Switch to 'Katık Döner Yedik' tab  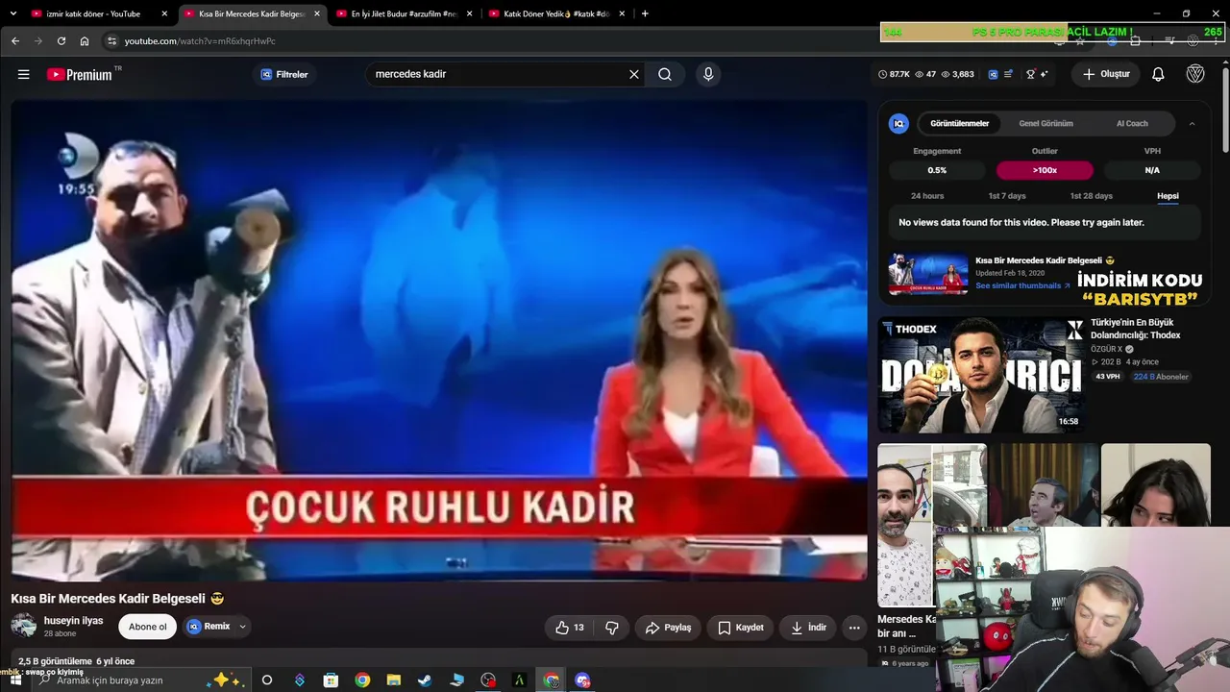[555, 13]
